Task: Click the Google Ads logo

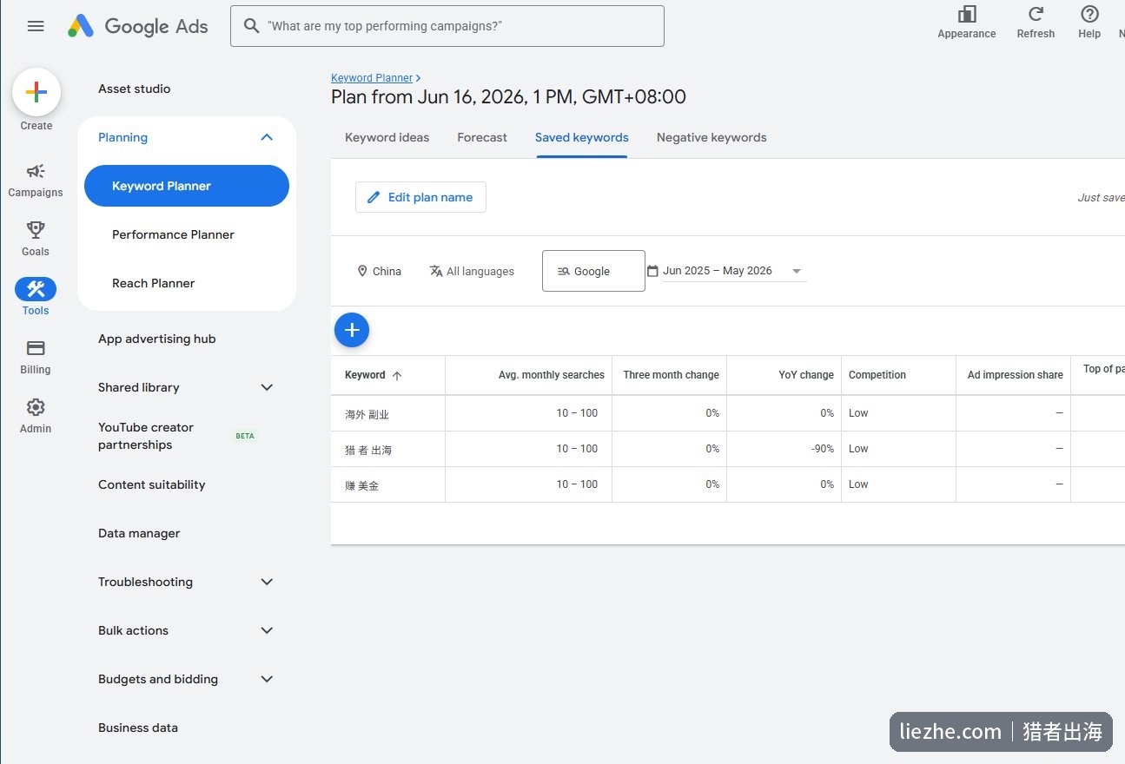Action: (x=138, y=26)
